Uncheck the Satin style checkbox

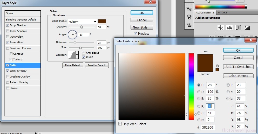click(8, 65)
